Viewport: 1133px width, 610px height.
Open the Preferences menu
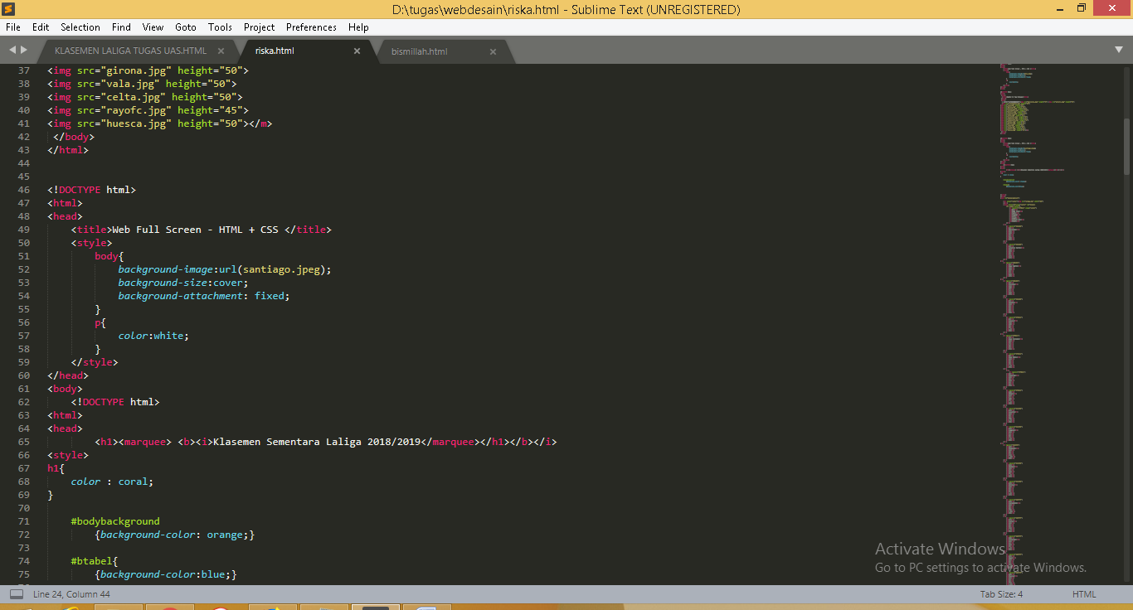click(x=311, y=27)
